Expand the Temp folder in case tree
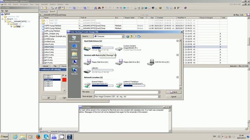This screenshot has height=140, width=250. (11, 26)
